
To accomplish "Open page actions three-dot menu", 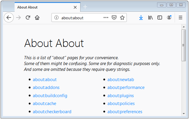I will click(x=106, y=17).
